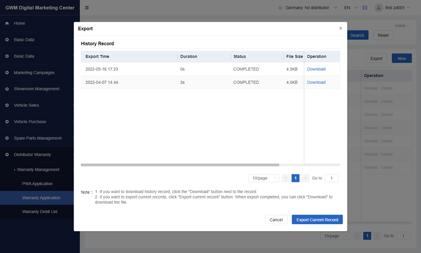
Task: Open background page 10/page dropdown
Action: point(335,236)
